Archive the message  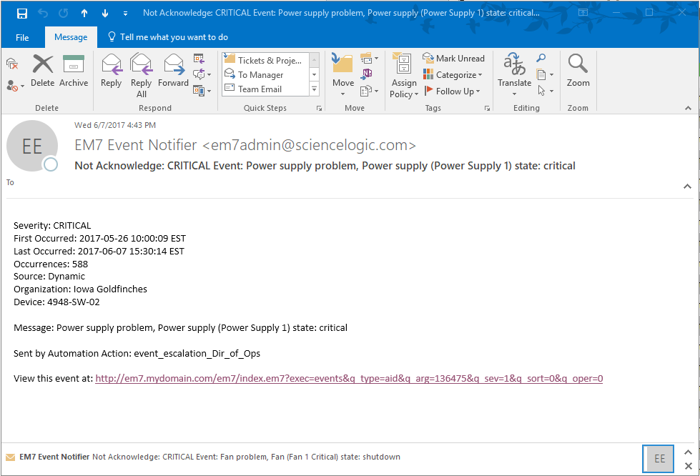click(x=74, y=71)
